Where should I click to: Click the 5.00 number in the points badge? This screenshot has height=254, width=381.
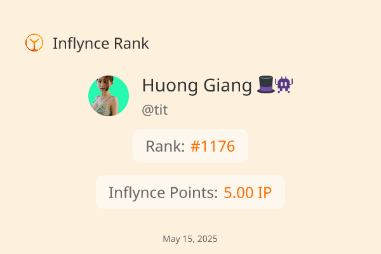click(x=238, y=193)
